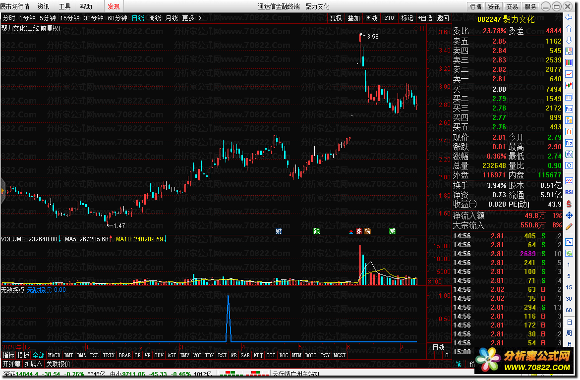Open the wavy indicator lines icon

click(x=569, y=181)
